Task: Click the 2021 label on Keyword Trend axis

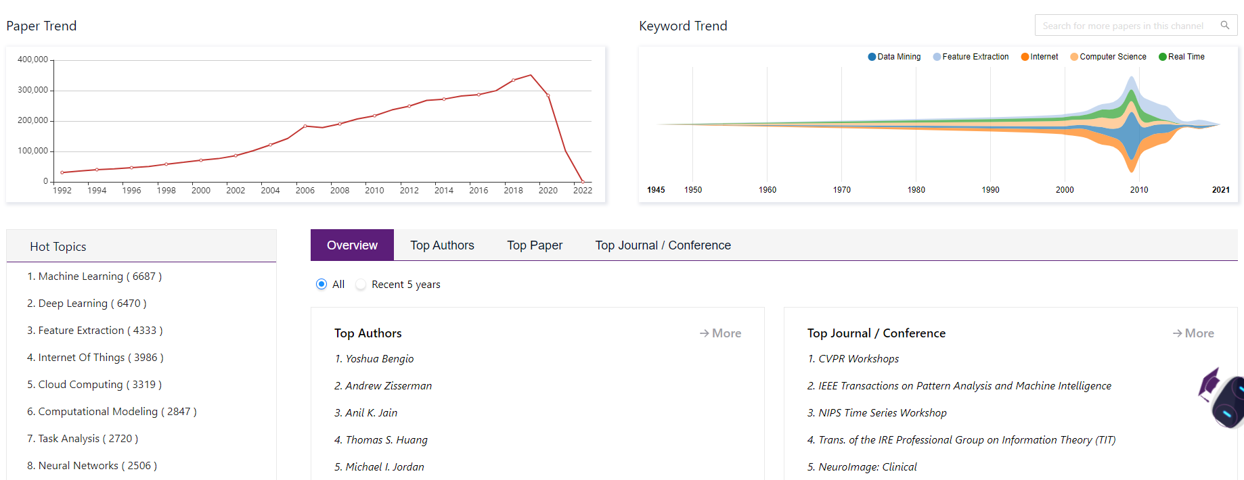Action: [1220, 190]
